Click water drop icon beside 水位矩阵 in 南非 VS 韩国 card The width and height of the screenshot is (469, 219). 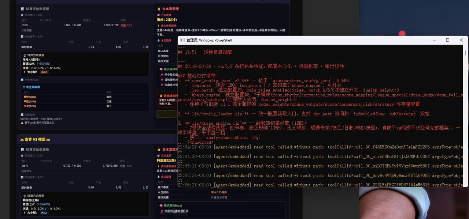(x=159, y=177)
